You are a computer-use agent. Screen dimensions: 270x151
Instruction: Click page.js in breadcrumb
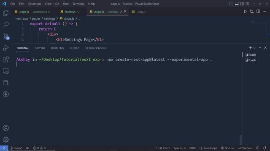(x=67, y=18)
